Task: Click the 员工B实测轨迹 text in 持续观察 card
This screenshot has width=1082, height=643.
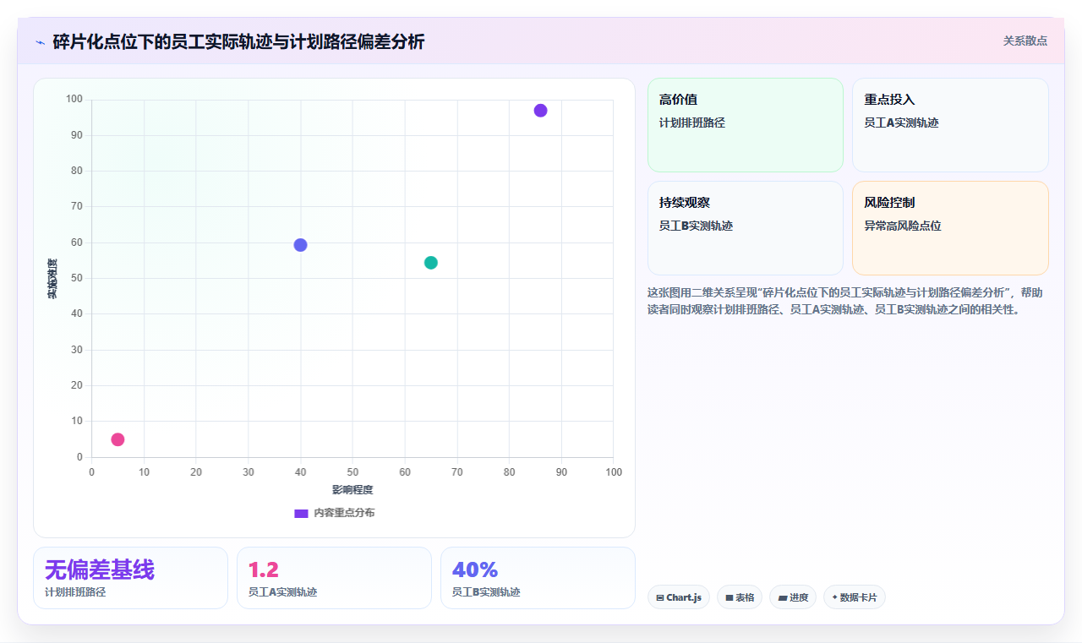Action: click(x=696, y=226)
